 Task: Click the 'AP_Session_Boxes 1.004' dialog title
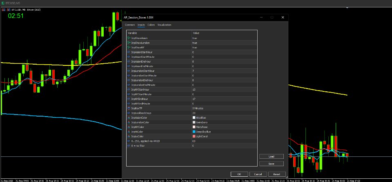point(138,17)
